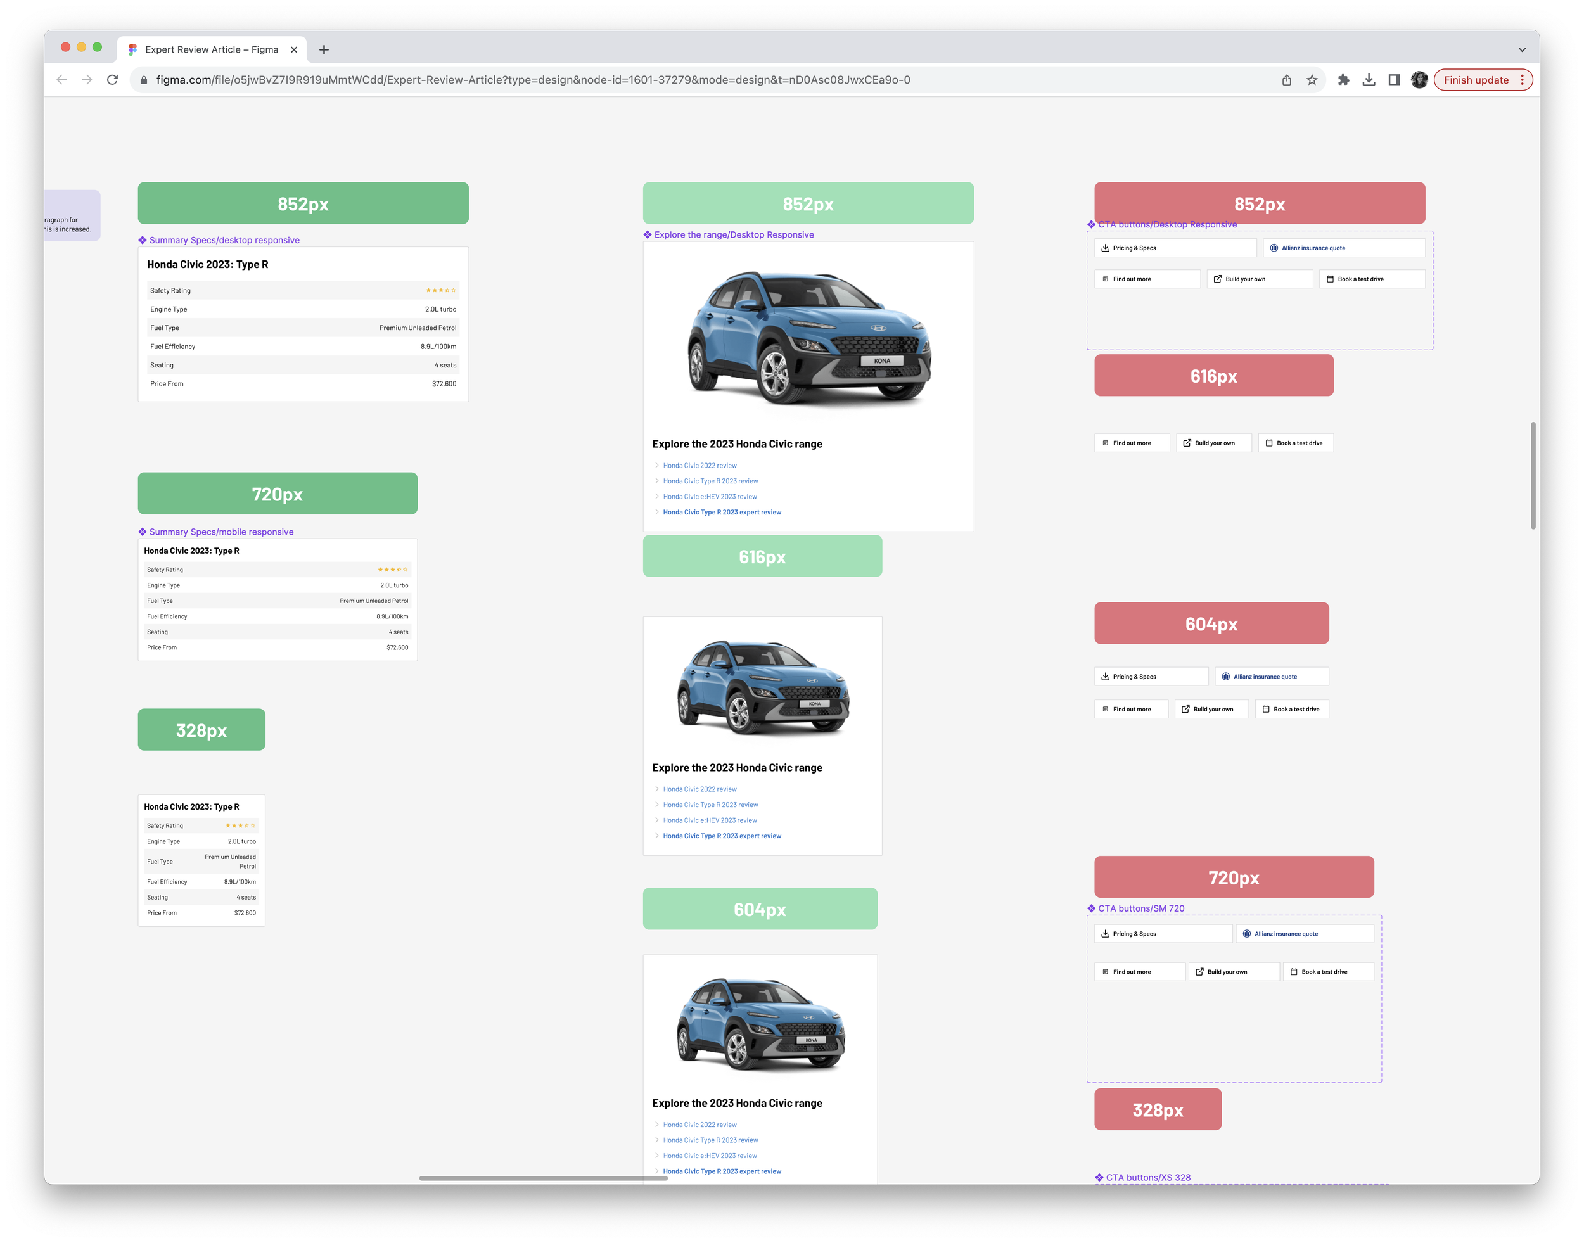Select Price From $72,600 row in desktop Summary Specs

tap(303, 385)
